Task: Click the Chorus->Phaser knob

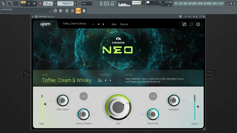Action: pyautogui.click(x=84, y=114)
